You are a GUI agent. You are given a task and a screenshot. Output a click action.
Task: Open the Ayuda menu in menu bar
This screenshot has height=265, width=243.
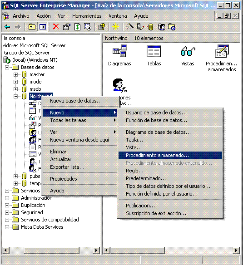[x=141, y=16]
